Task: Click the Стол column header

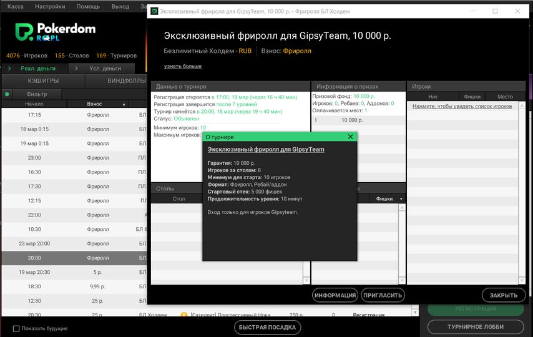Action: point(178,198)
